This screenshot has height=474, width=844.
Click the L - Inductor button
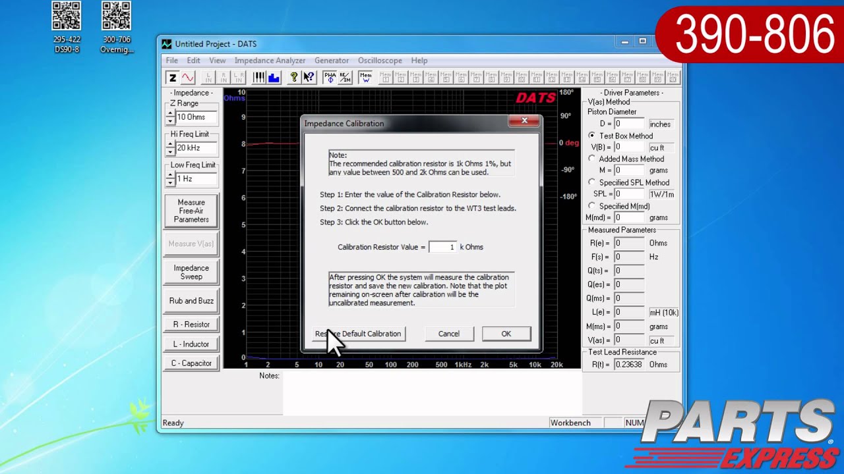click(191, 344)
